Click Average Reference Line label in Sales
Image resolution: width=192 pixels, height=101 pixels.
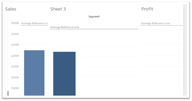34,23
